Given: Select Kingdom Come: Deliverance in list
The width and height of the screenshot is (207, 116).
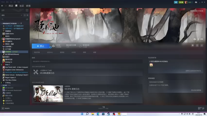Looking at the screenshot, I should point(14,70).
